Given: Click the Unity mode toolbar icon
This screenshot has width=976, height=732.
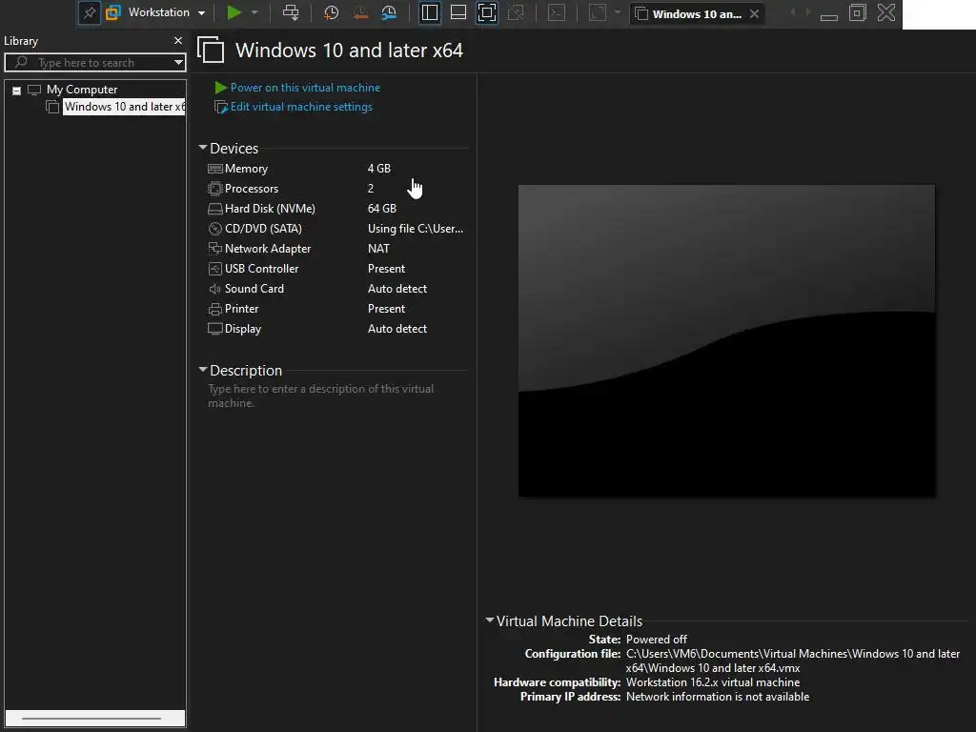Looking at the screenshot, I should (x=516, y=12).
